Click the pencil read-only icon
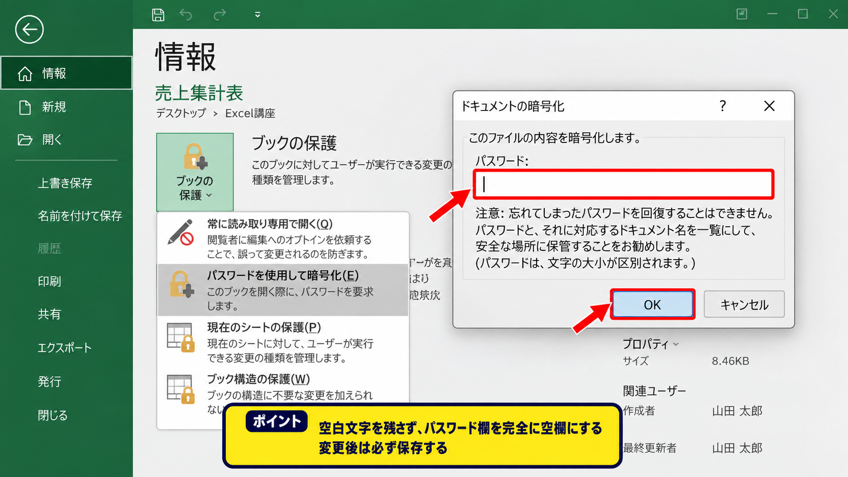 click(x=181, y=233)
